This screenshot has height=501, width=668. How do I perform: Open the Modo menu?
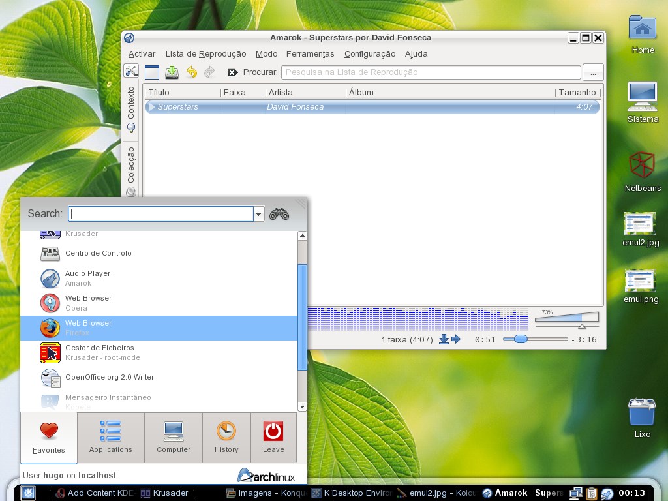click(266, 54)
